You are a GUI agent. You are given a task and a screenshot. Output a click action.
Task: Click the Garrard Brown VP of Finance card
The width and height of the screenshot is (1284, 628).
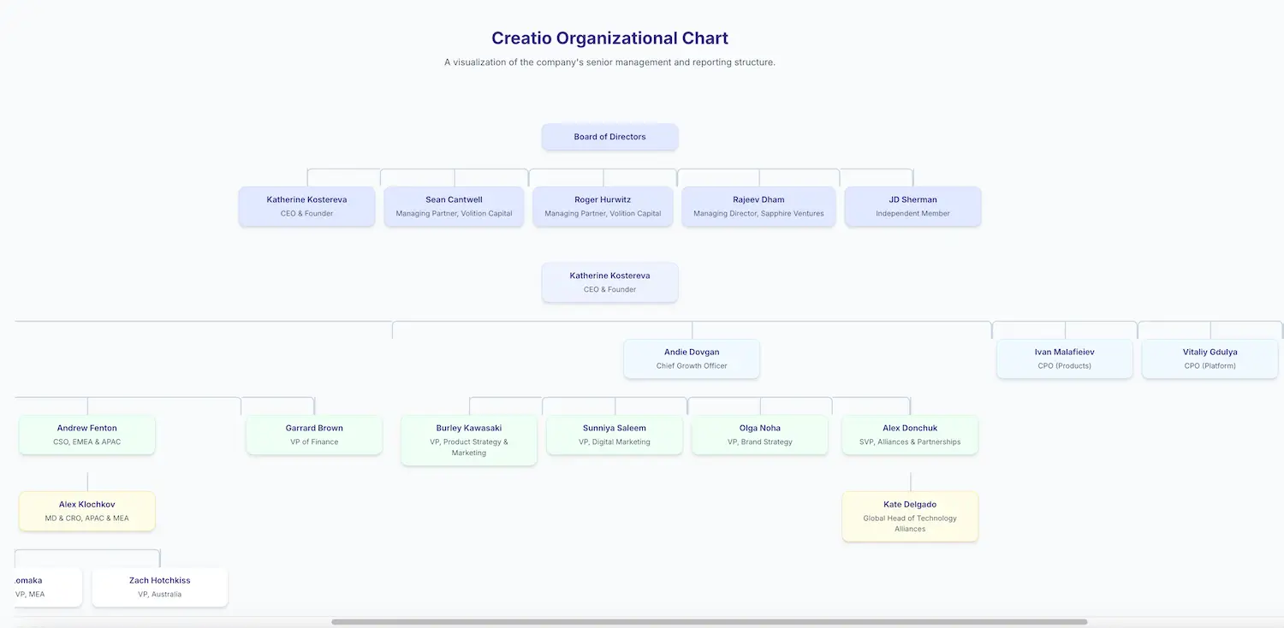click(314, 435)
